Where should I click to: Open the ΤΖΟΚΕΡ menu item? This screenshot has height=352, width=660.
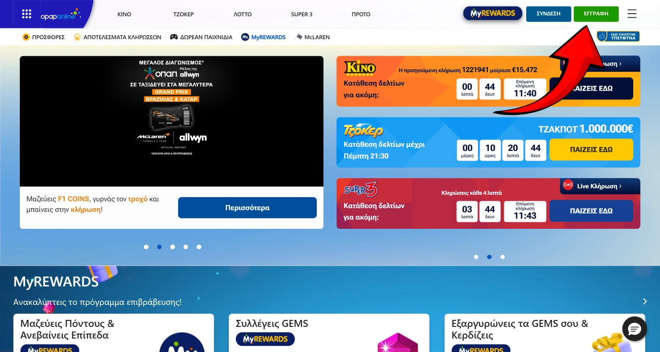tap(183, 14)
